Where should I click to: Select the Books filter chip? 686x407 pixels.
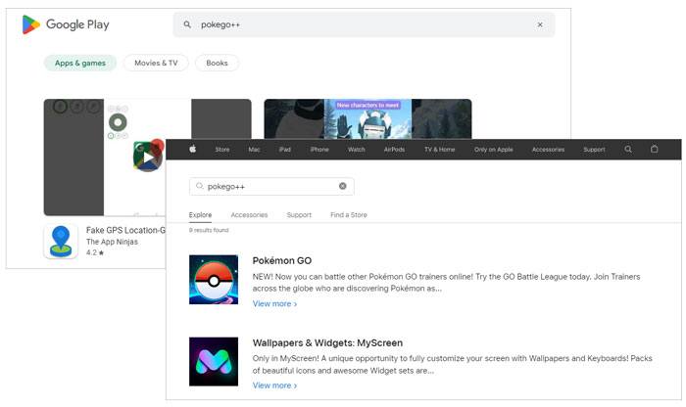217,63
